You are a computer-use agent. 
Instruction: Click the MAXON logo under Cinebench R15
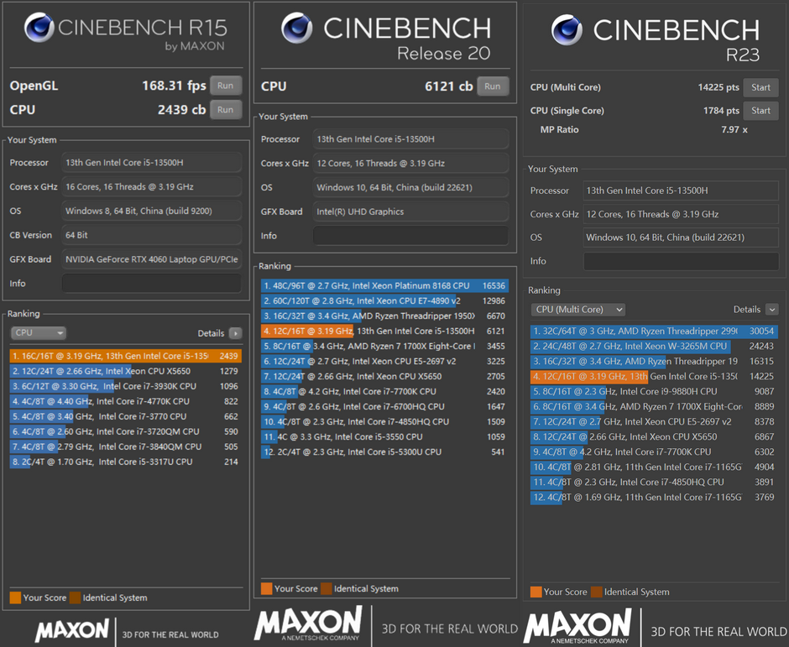[x=72, y=630]
